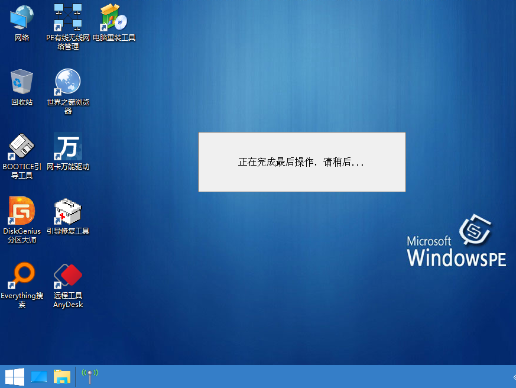Open PE有线无线网络管理 utility

click(67, 18)
